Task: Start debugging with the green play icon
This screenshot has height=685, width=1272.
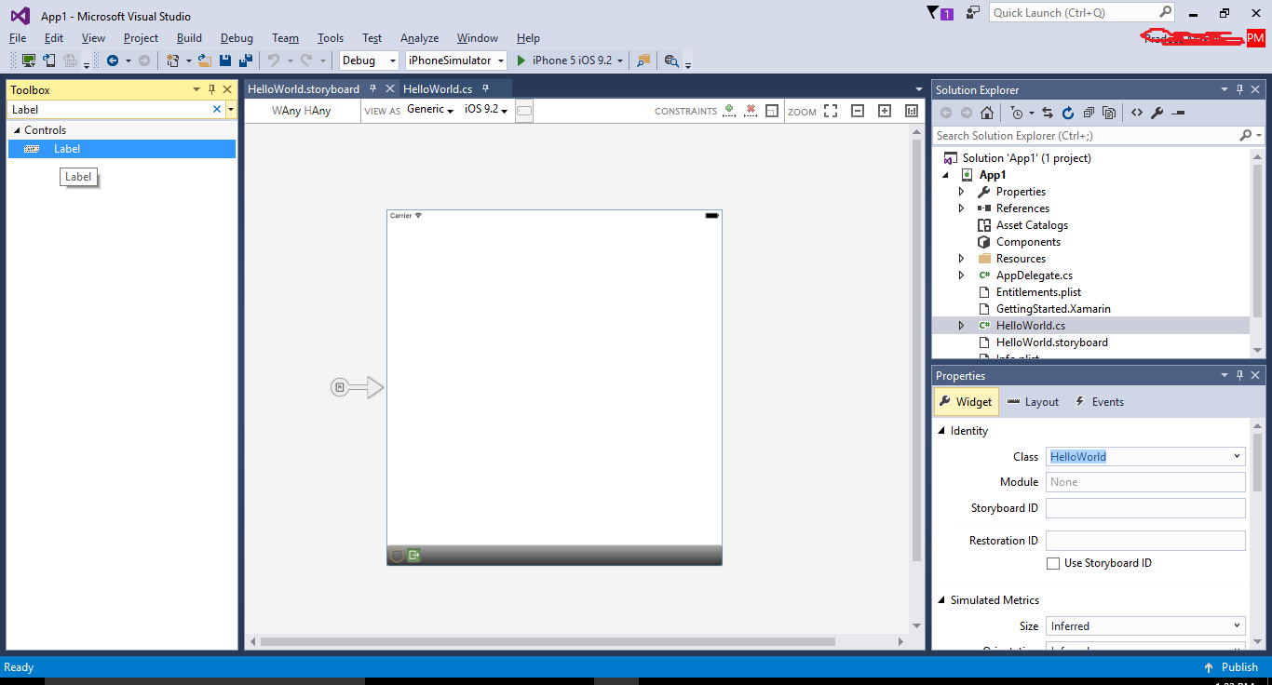Action: pyautogui.click(x=521, y=60)
